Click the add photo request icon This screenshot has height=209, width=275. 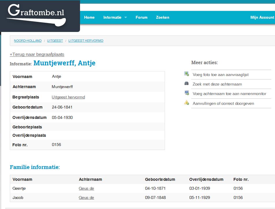click(186, 74)
